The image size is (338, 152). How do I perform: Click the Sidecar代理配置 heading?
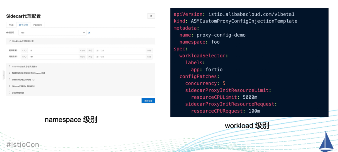click(23, 16)
